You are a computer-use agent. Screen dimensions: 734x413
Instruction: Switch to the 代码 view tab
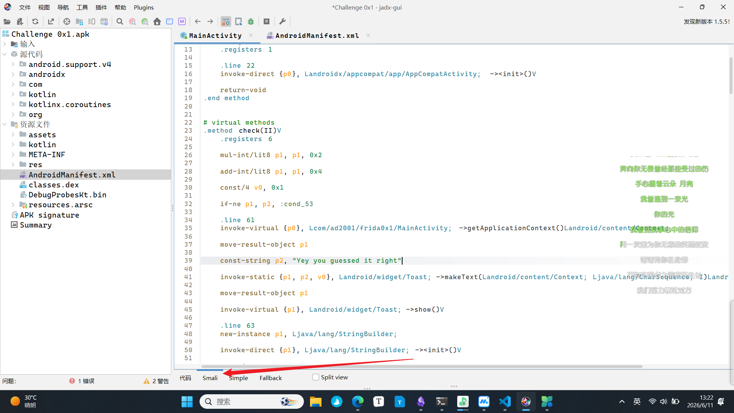pyautogui.click(x=185, y=378)
